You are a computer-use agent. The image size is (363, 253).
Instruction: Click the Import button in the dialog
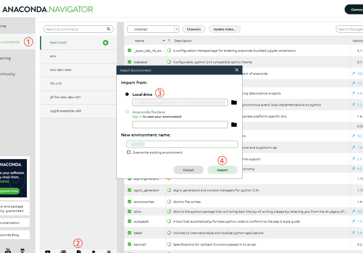point(222,170)
